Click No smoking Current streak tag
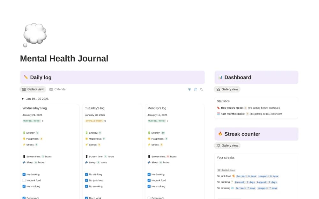This screenshot has width=319, height=199. (245, 188)
